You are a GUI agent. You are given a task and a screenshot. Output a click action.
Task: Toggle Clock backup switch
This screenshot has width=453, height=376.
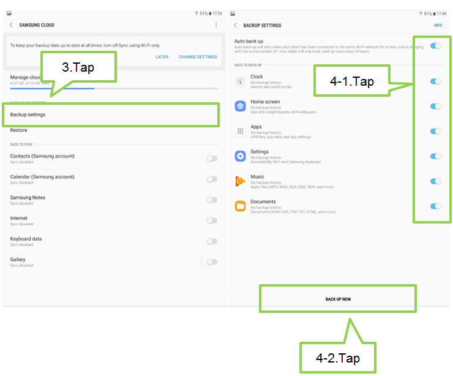tap(436, 81)
